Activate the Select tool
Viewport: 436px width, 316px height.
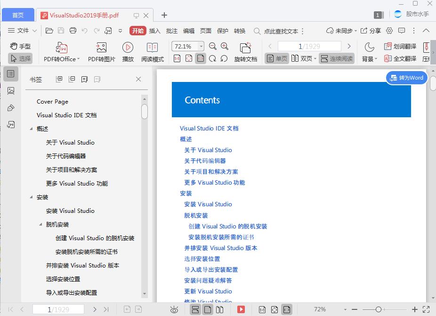(20, 58)
